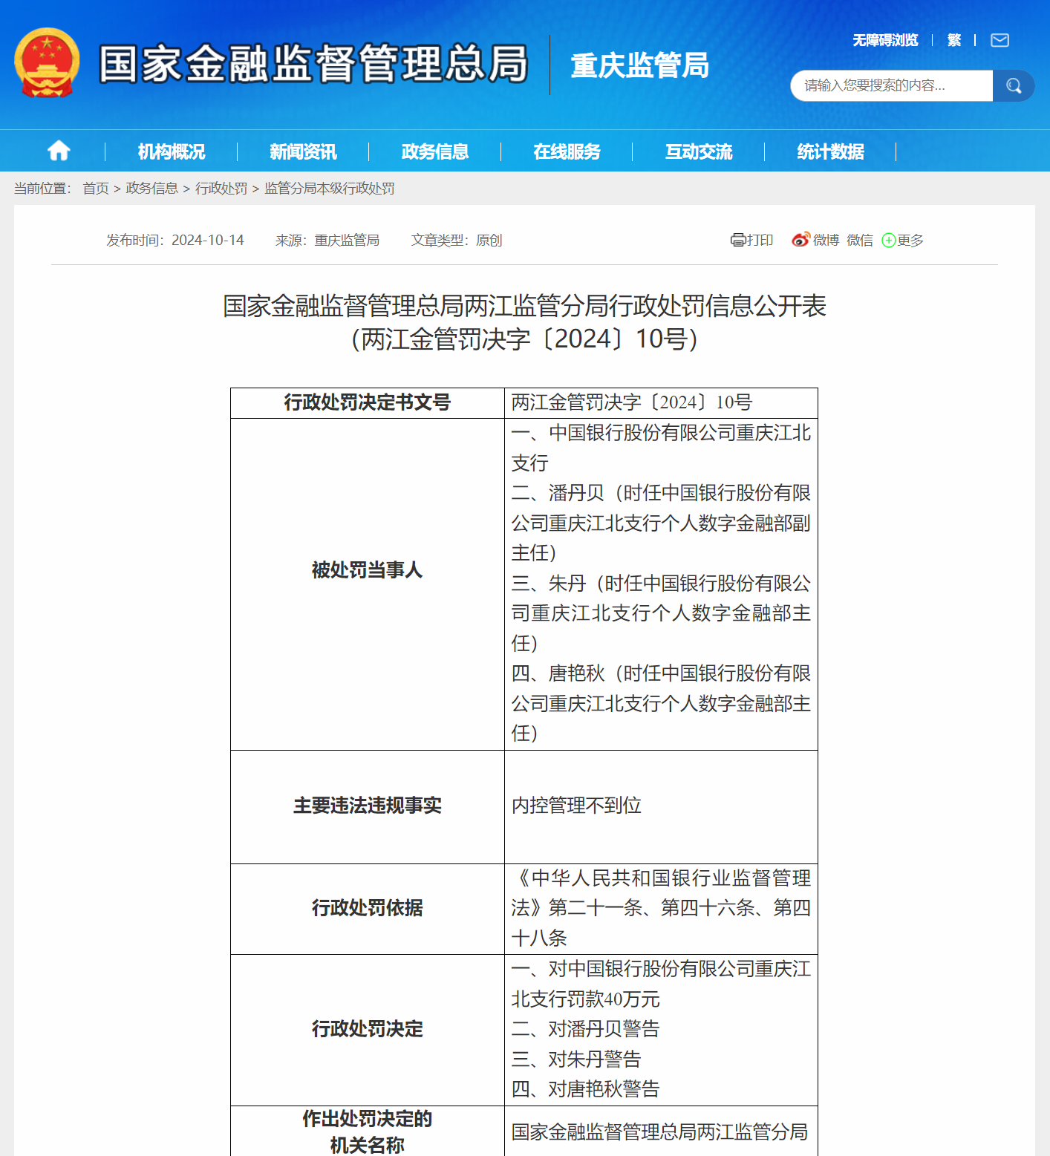Share the article via the 微博 icon

click(x=800, y=240)
